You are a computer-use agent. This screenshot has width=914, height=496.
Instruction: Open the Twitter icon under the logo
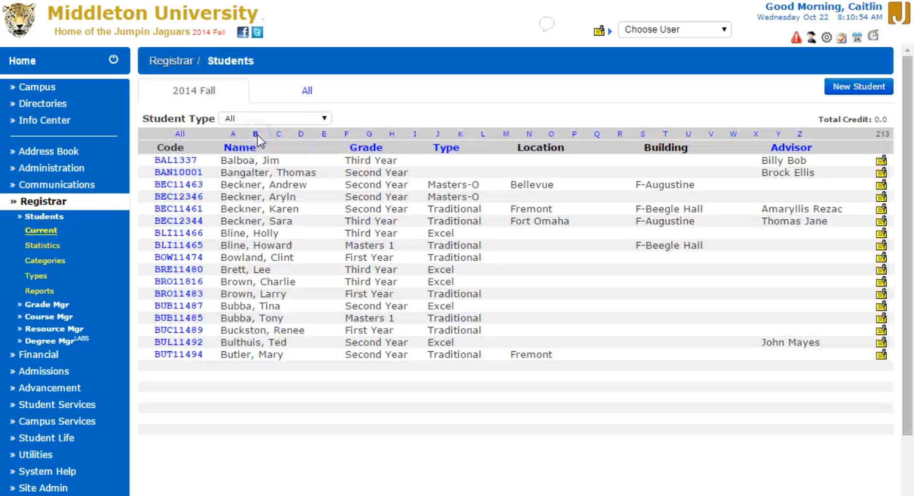257,32
